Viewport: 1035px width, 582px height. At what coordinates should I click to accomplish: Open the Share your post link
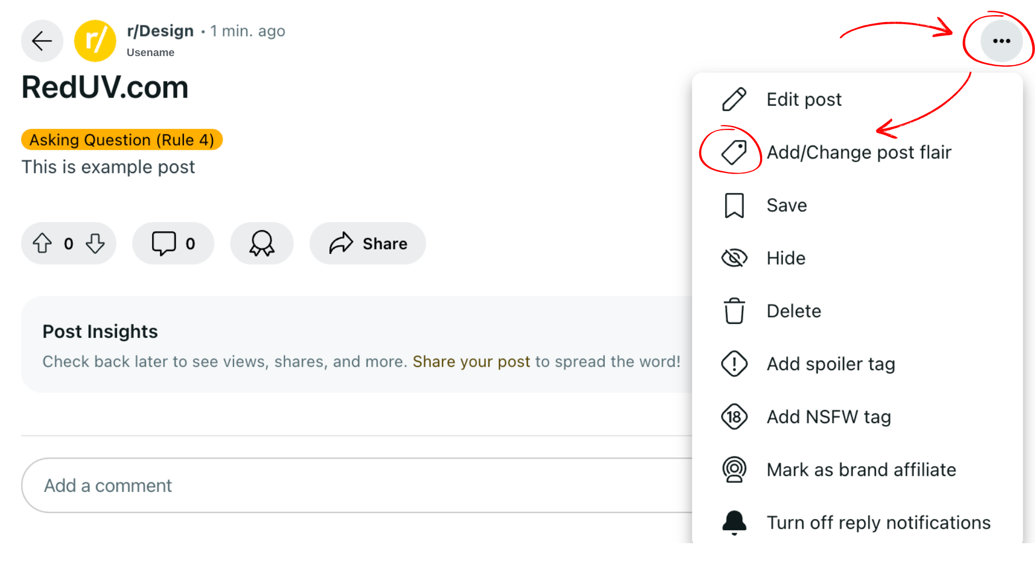471,361
